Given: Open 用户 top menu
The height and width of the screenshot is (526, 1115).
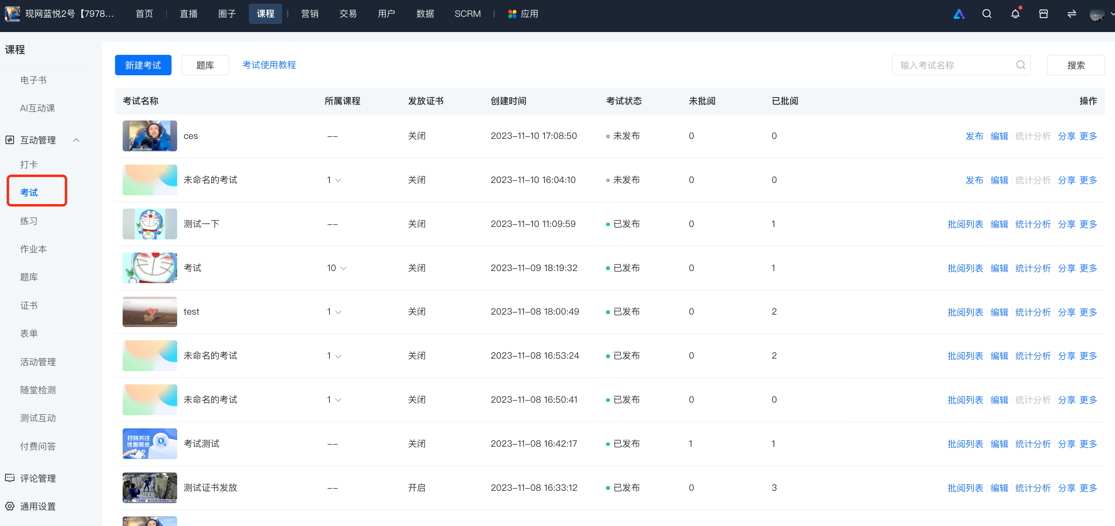Looking at the screenshot, I should coord(386,14).
